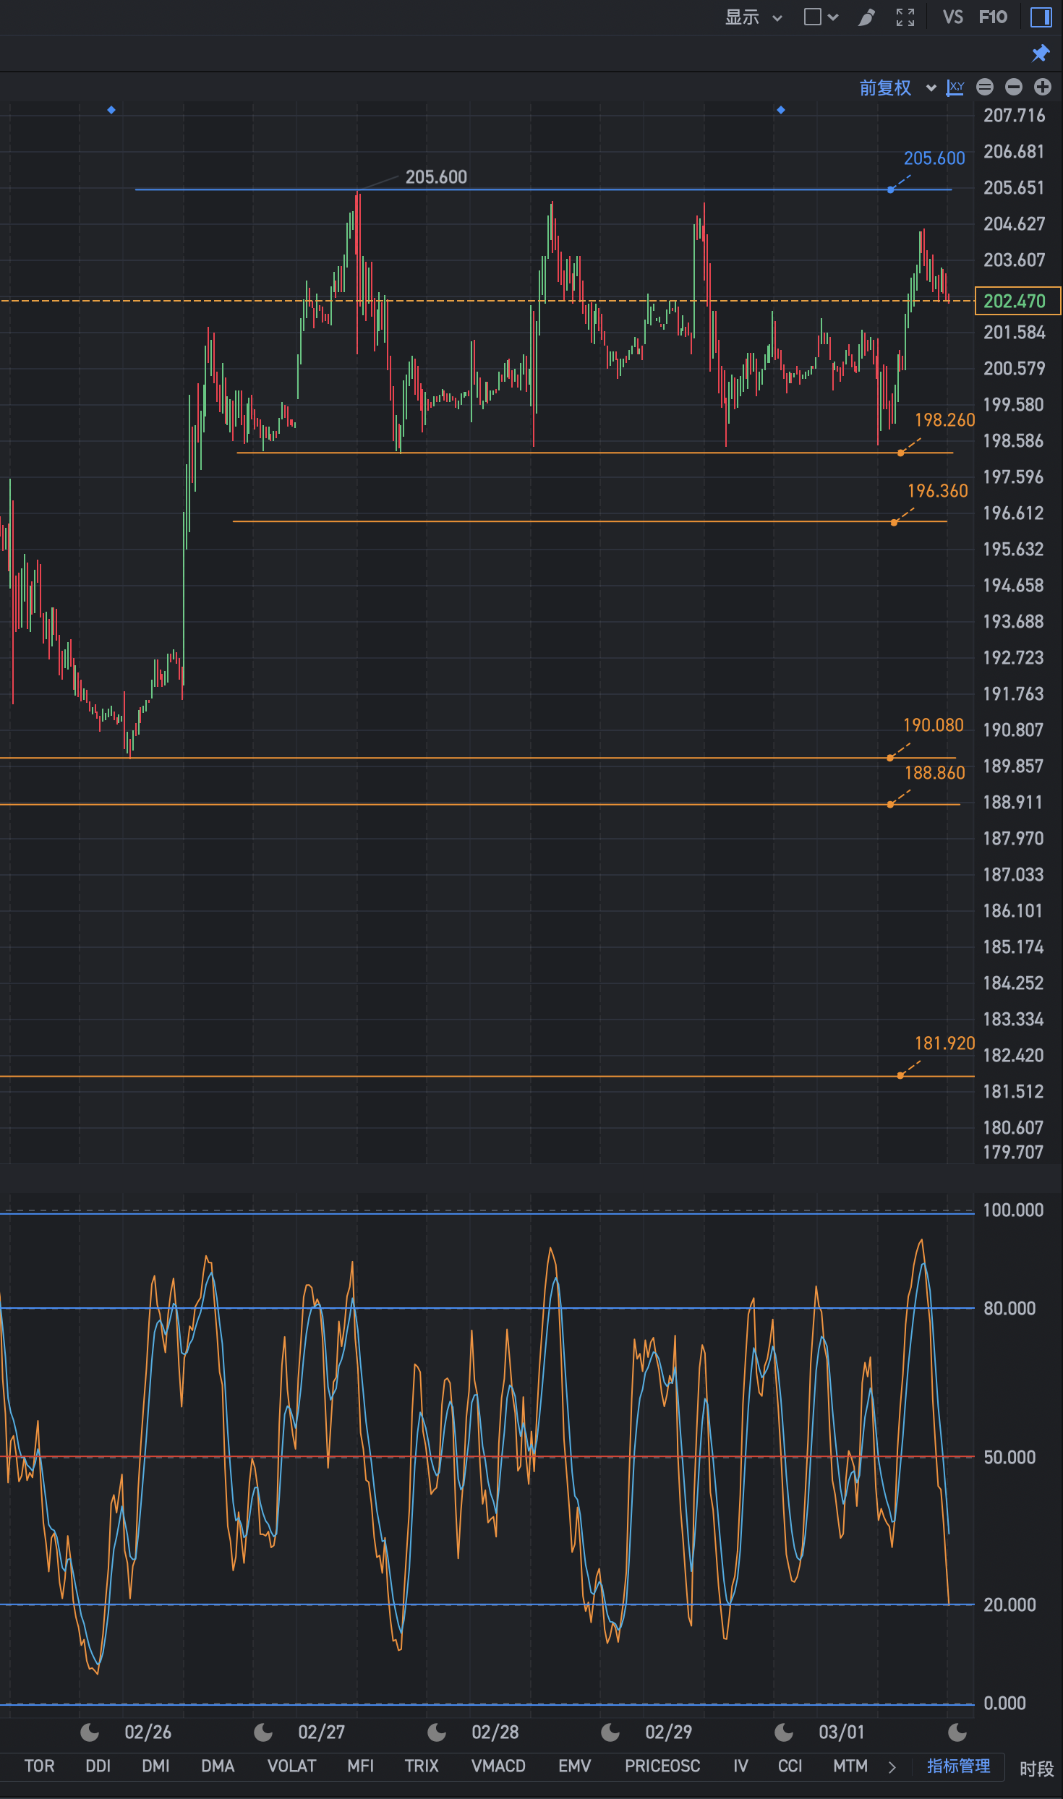Screen dimensions: 1063x1799
Task: Click the blue pin icon
Action: tap(1041, 53)
